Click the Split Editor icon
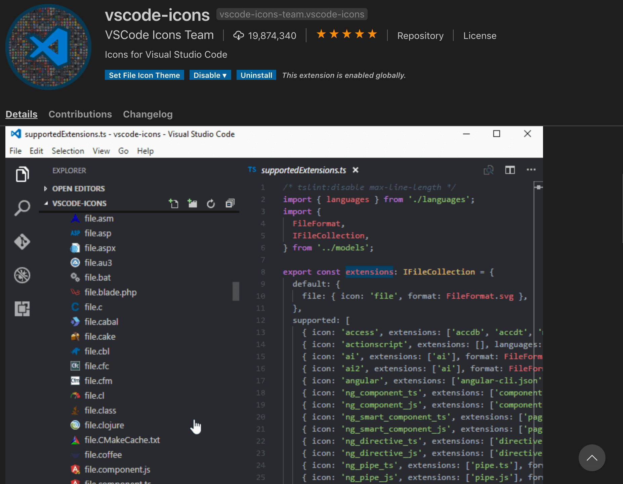 coord(510,170)
